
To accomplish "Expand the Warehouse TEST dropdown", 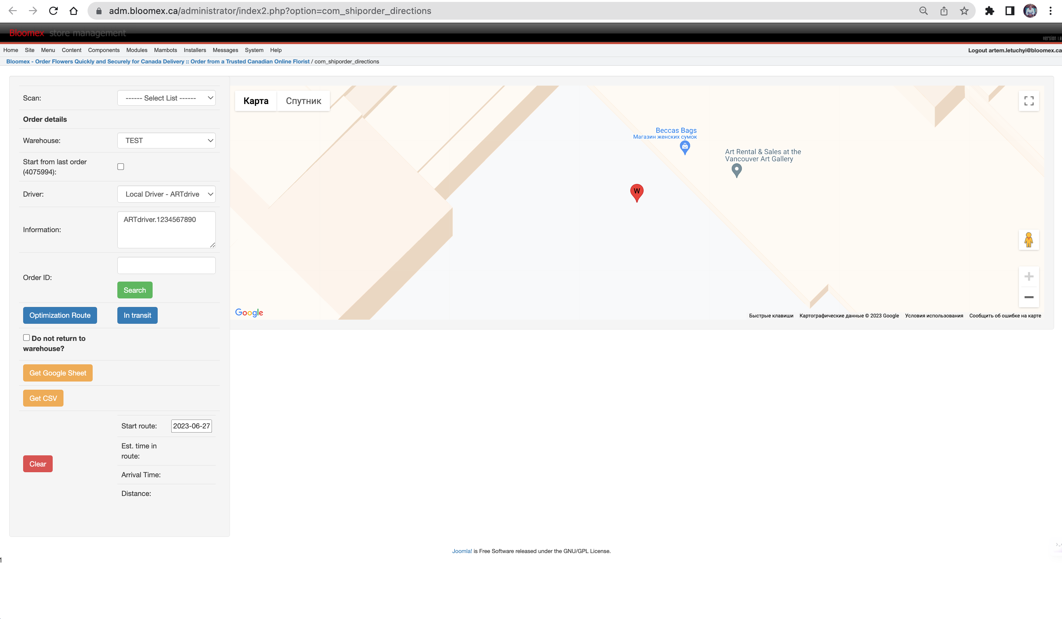I will coord(167,140).
